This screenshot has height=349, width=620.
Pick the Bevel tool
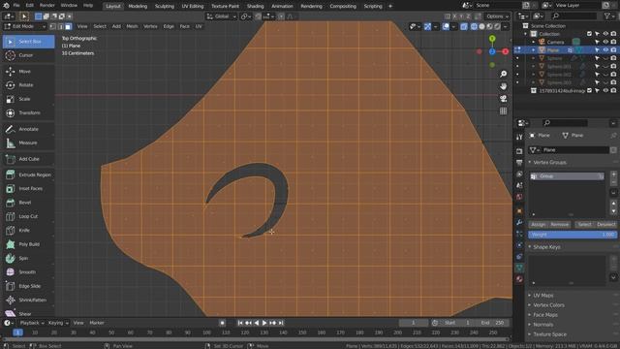click(28, 203)
